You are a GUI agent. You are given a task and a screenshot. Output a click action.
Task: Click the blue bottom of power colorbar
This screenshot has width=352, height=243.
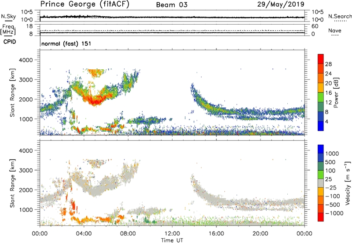(x=321, y=126)
